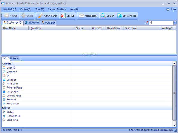Image resolution: width=178 pixels, height=133 pixels.
Task: Expand the All filter dropdown arrow
Action: [175, 23]
